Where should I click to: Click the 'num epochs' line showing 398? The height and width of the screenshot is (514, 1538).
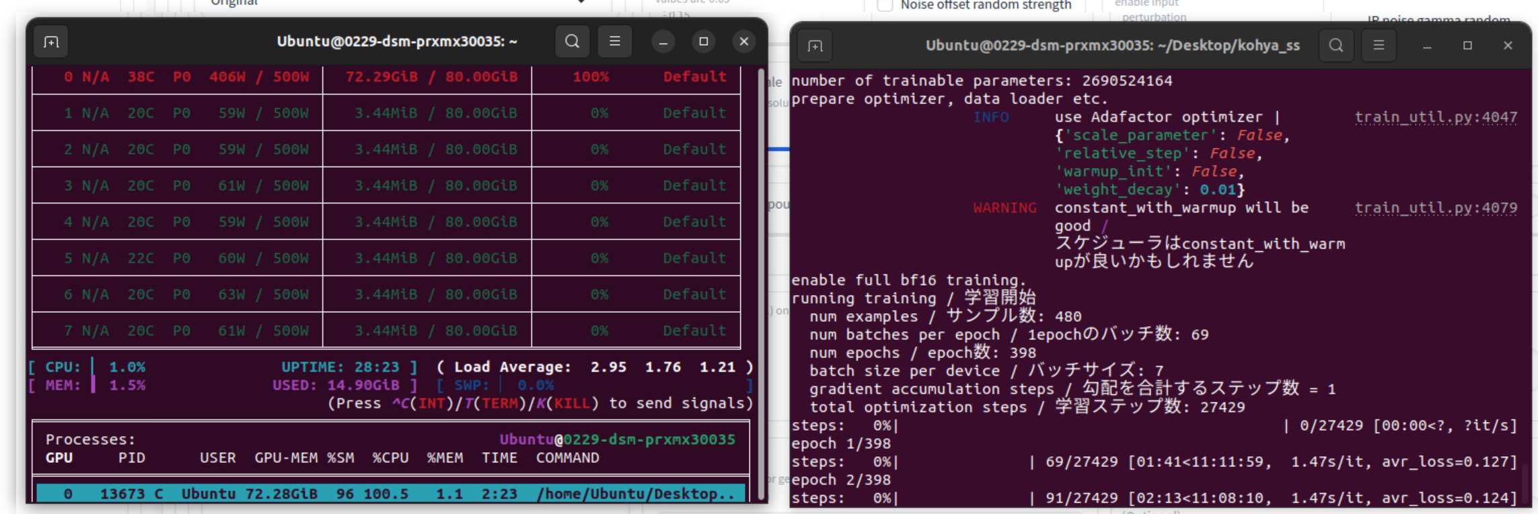922,353
